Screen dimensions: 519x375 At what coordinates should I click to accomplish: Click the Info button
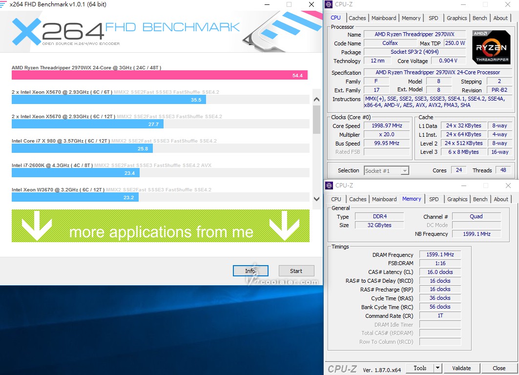[x=250, y=271]
